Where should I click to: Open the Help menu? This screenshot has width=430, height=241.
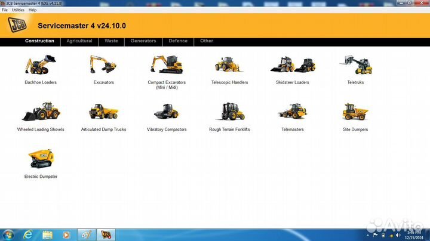[x=32, y=10]
